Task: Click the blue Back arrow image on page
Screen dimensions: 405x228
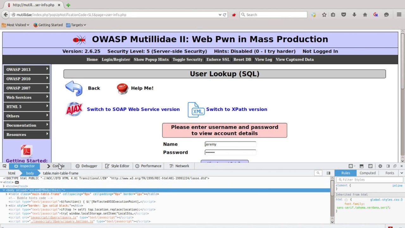Action: 74,88
